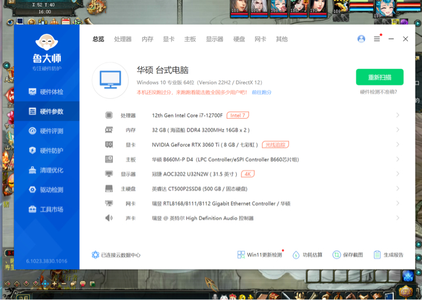Switch to the 网卡 tab
This screenshot has height=300, width=422.
[x=260, y=39]
